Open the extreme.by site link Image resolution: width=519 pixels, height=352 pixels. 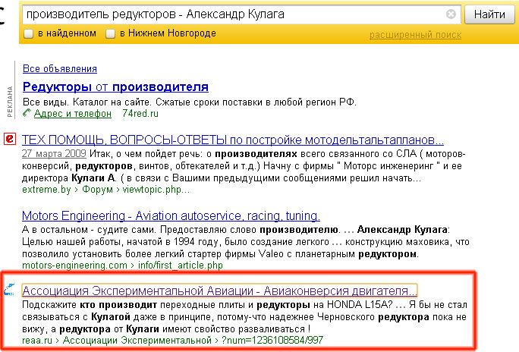click(x=46, y=190)
